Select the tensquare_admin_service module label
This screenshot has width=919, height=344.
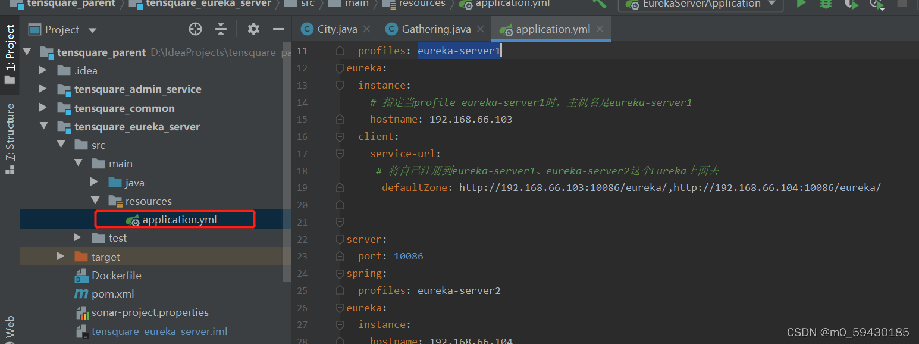(137, 89)
